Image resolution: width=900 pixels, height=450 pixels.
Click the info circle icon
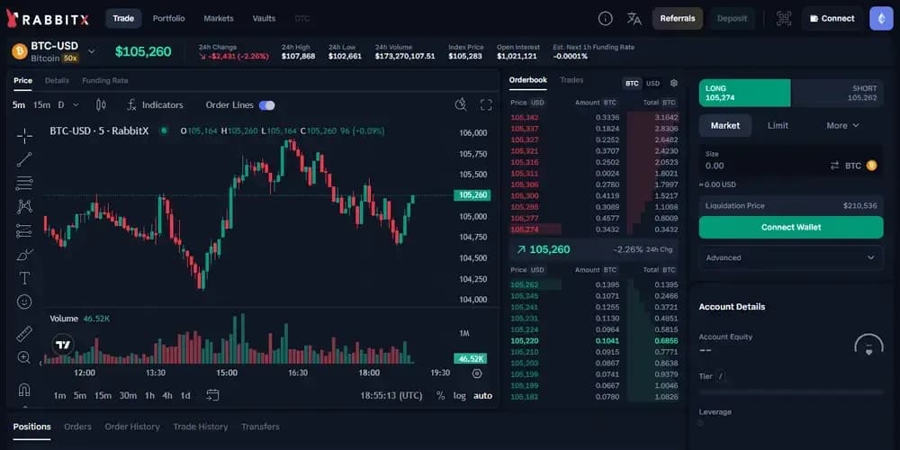tap(605, 18)
